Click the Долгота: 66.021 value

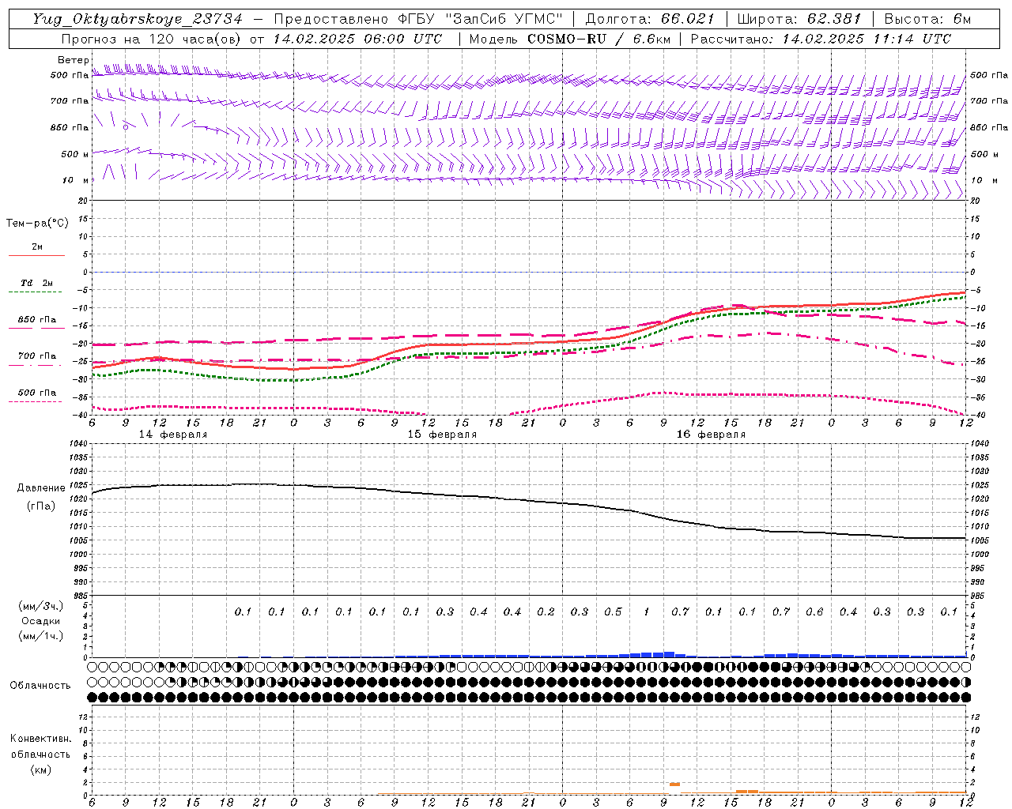tap(650, 20)
